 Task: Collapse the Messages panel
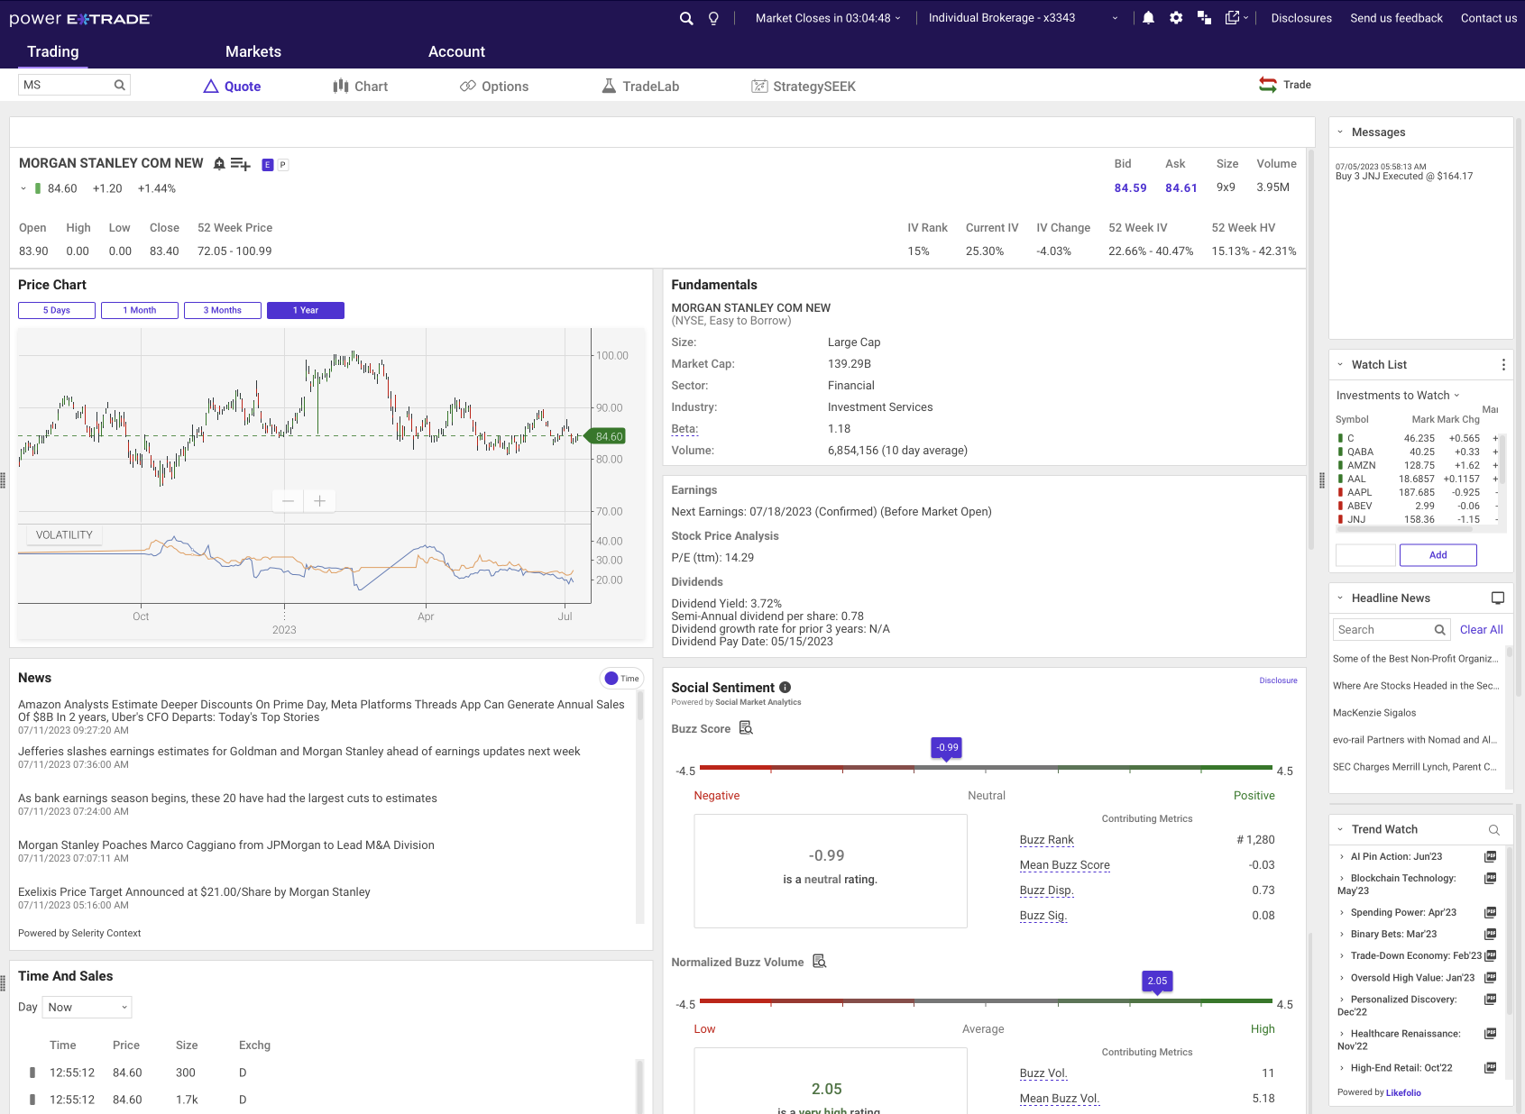point(1340,132)
